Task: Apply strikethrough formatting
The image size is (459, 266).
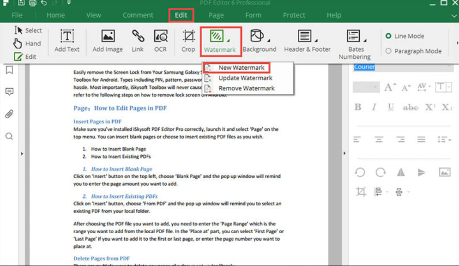Action: pos(411,108)
